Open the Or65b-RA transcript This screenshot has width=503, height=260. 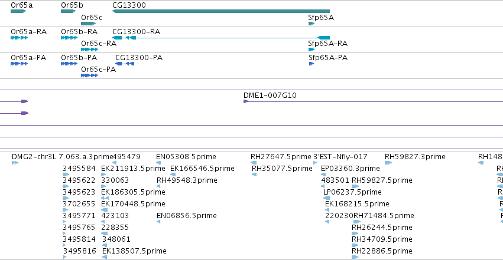pyautogui.click(x=69, y=38)
